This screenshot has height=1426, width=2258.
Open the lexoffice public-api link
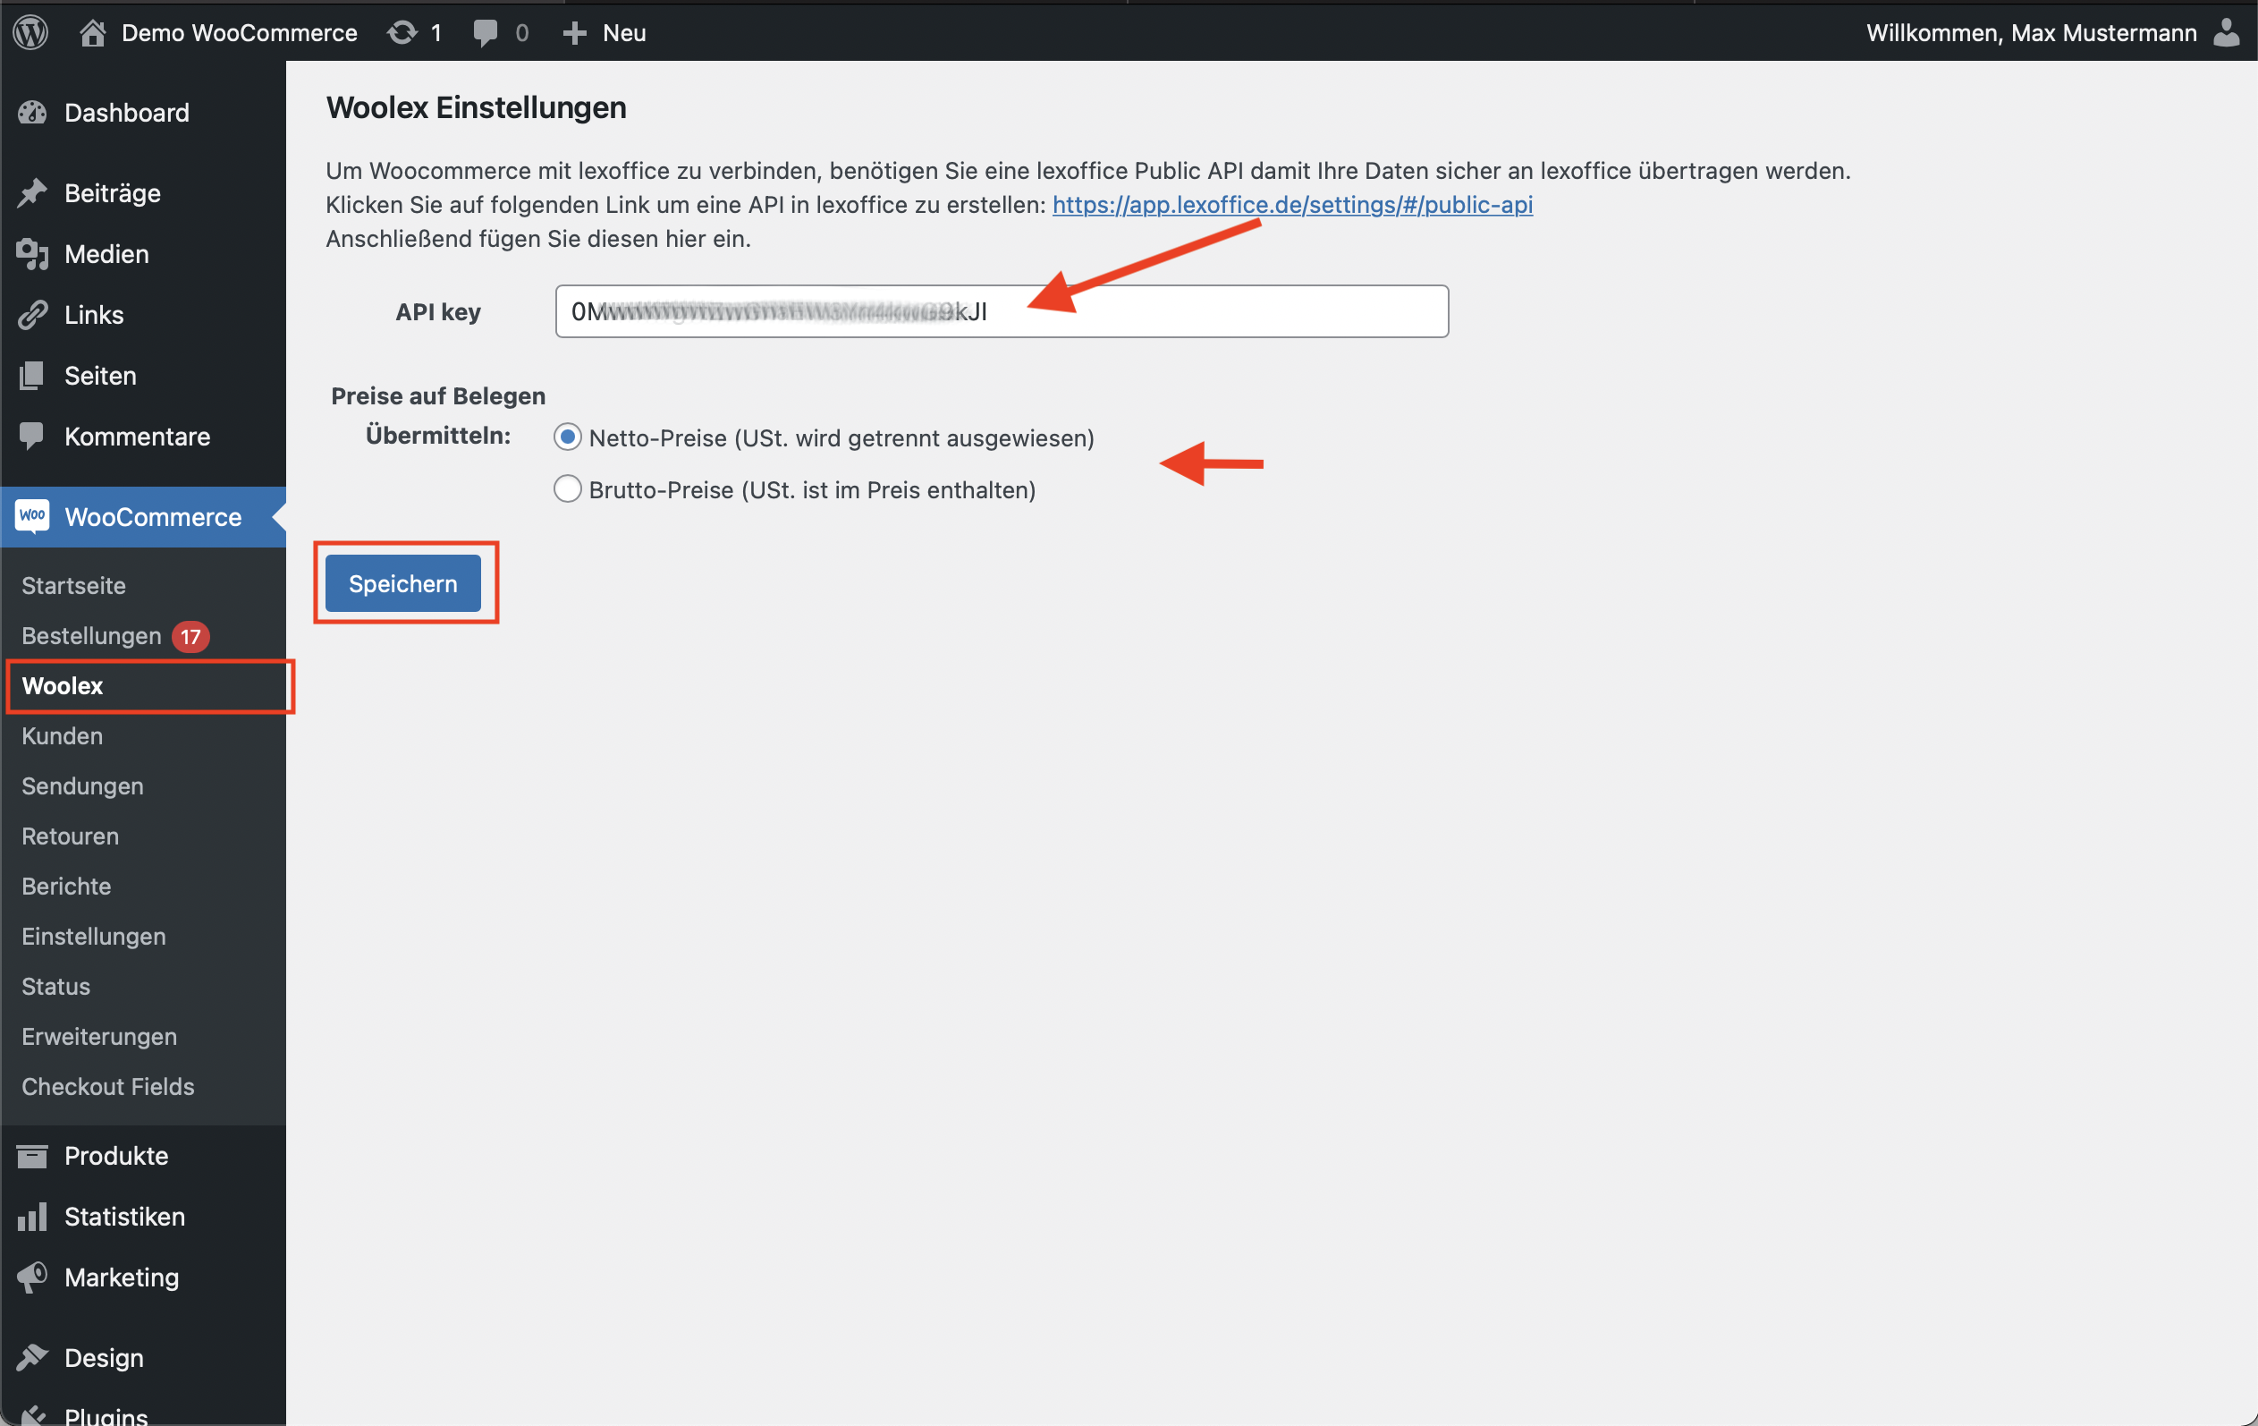[x=1292, y=205]
